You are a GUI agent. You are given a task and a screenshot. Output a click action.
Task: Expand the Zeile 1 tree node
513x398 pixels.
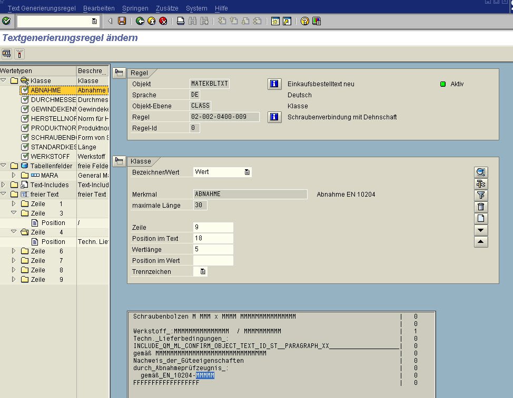tap(14, 204)
